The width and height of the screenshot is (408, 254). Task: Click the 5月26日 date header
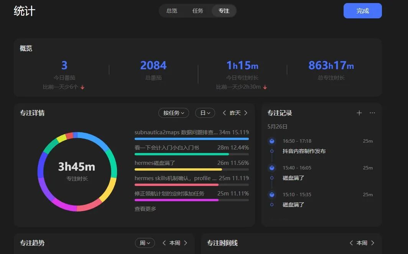pyautogui.click(x=277, y=127)
